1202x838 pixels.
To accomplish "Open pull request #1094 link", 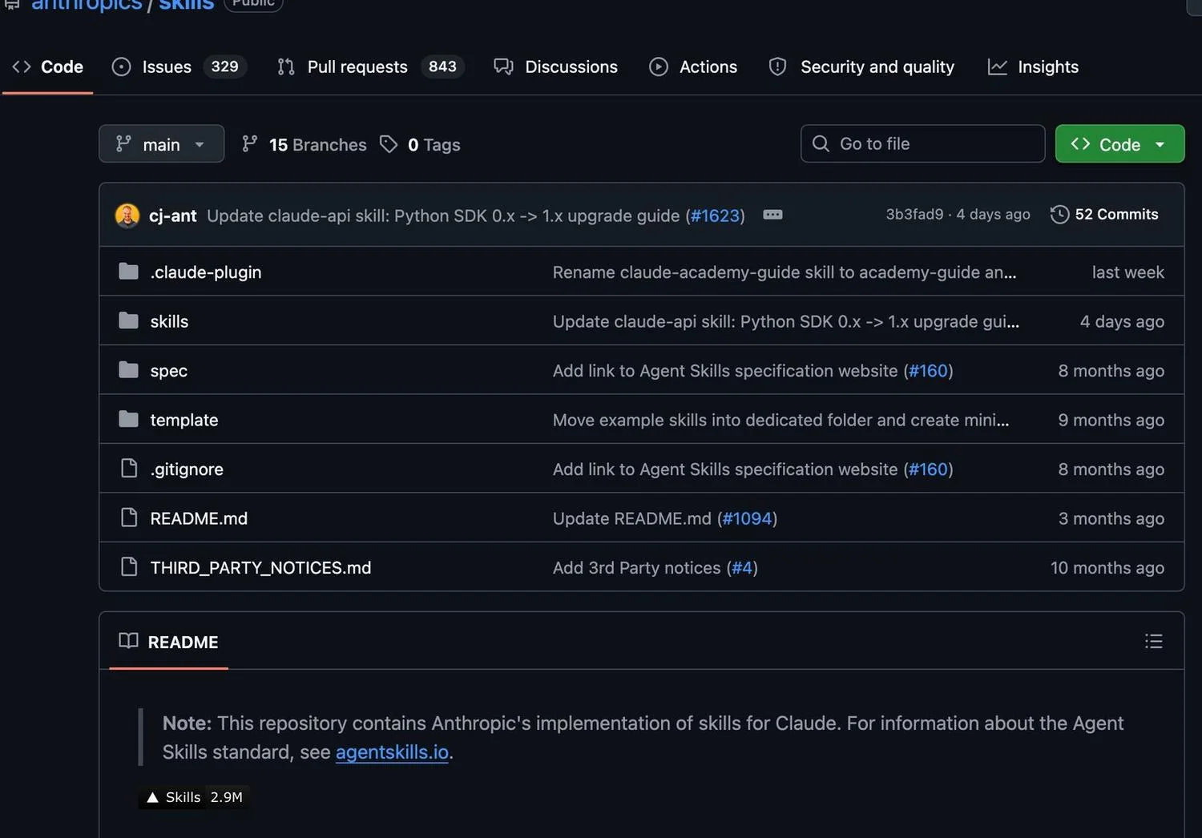I will point(747,518).
